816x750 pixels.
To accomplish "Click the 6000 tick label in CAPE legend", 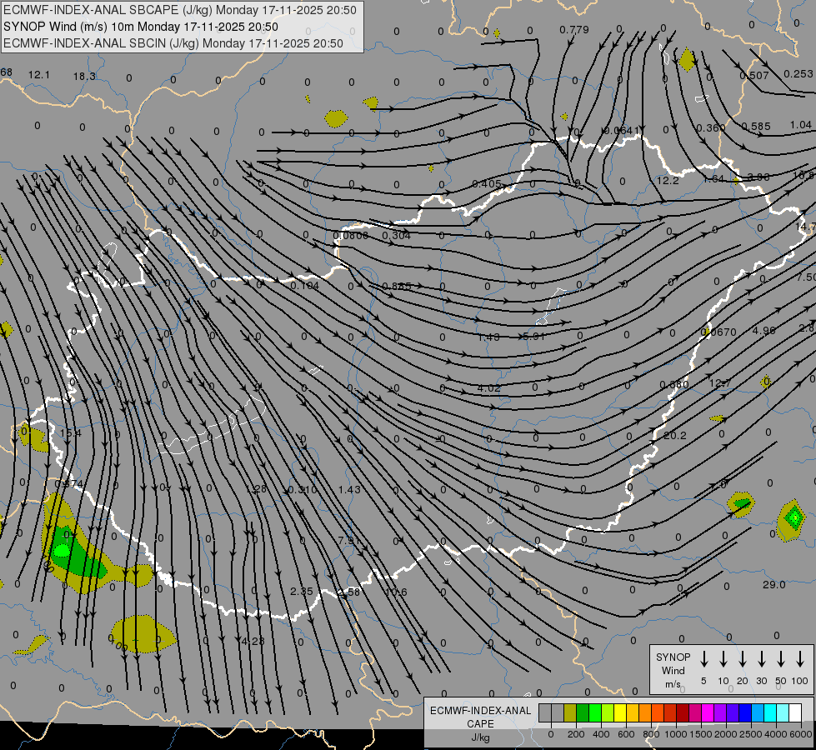I will point(801,734).
